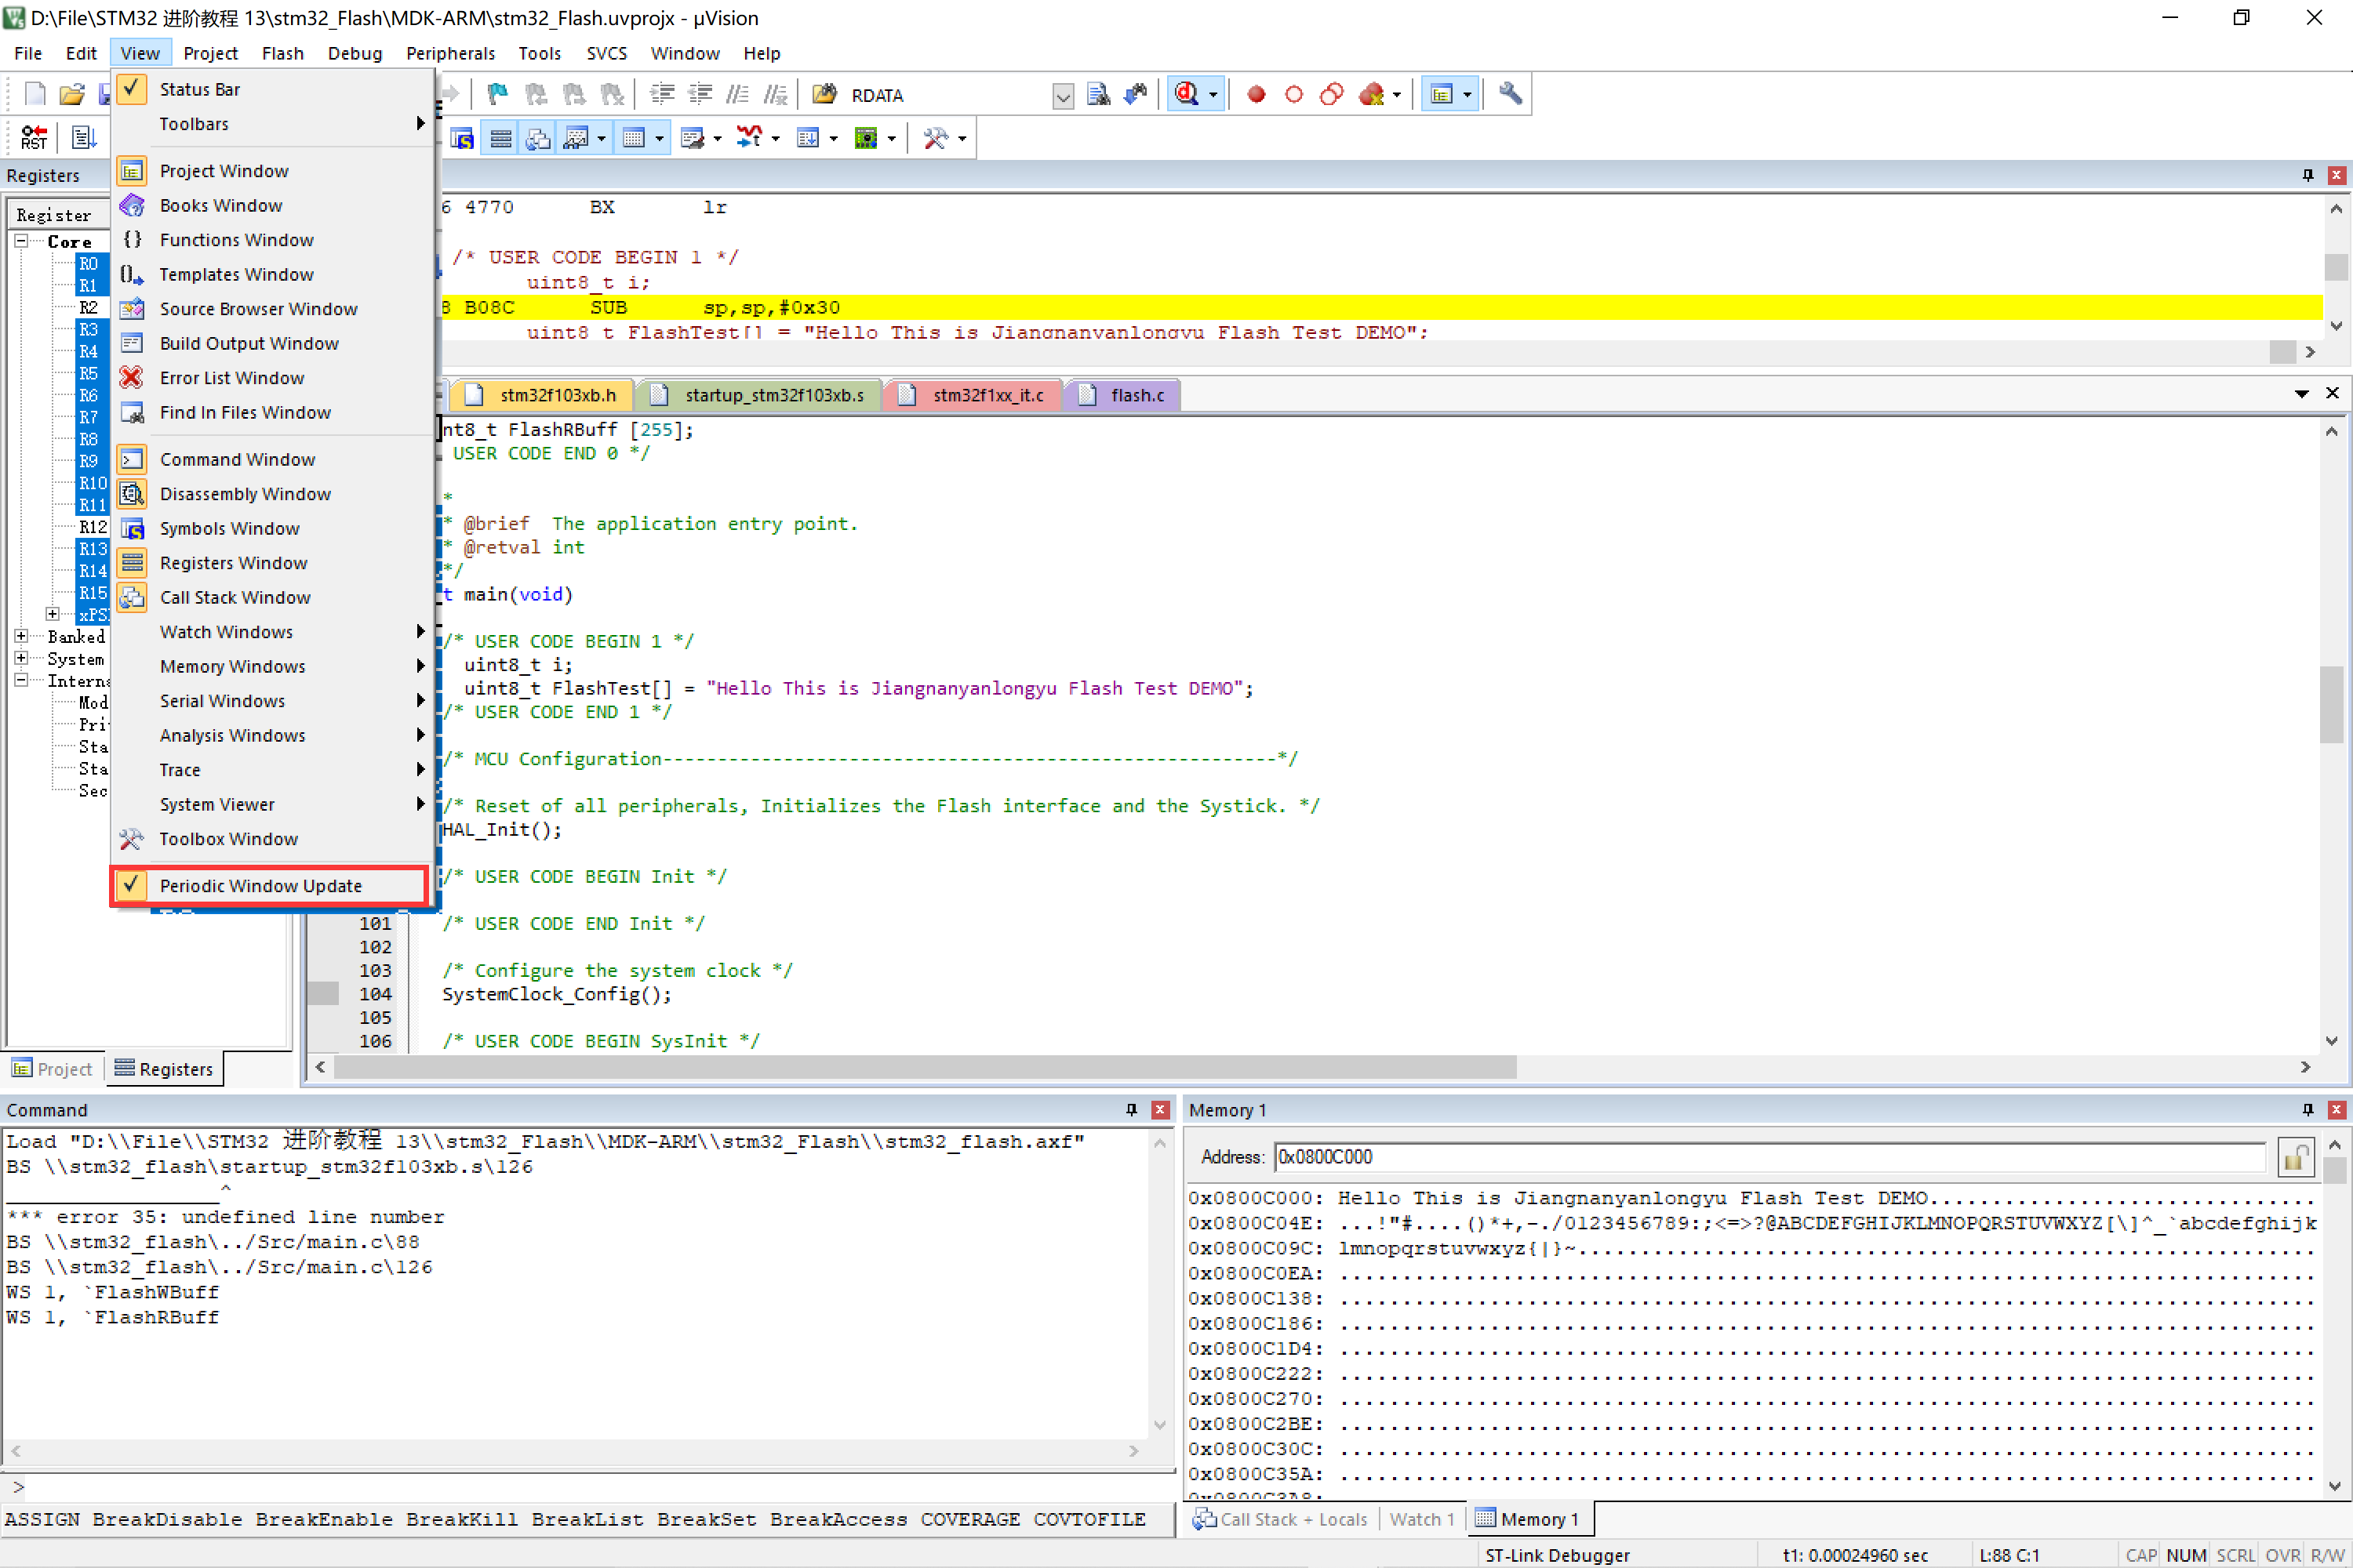Click the Open File folder icon
Viewport: 2353px width, 1568px height.
point(71,95)
